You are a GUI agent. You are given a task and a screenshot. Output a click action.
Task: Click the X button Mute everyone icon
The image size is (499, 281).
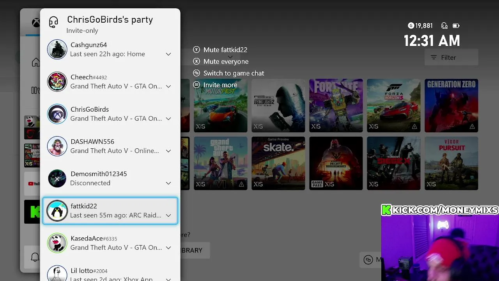point(196,61)
